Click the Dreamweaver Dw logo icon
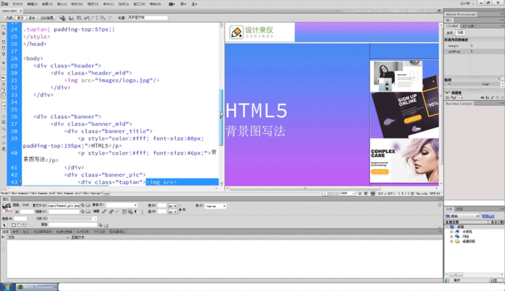 pos(5,3)
